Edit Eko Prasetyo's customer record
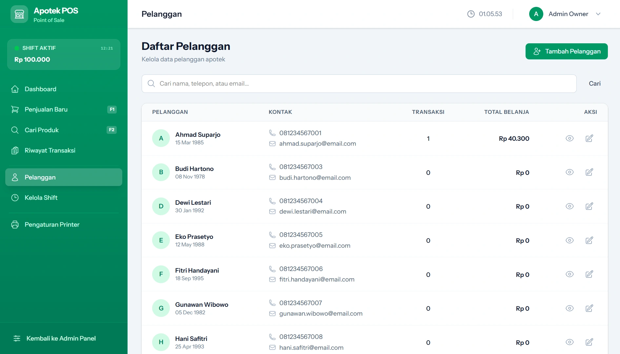 (x=589, y=240)
